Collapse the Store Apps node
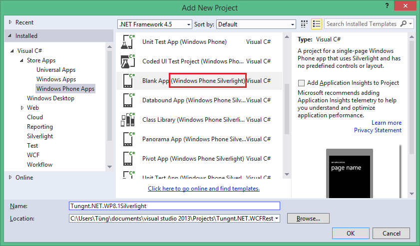The height and width of the screenshot is (246, 420). 21,60
